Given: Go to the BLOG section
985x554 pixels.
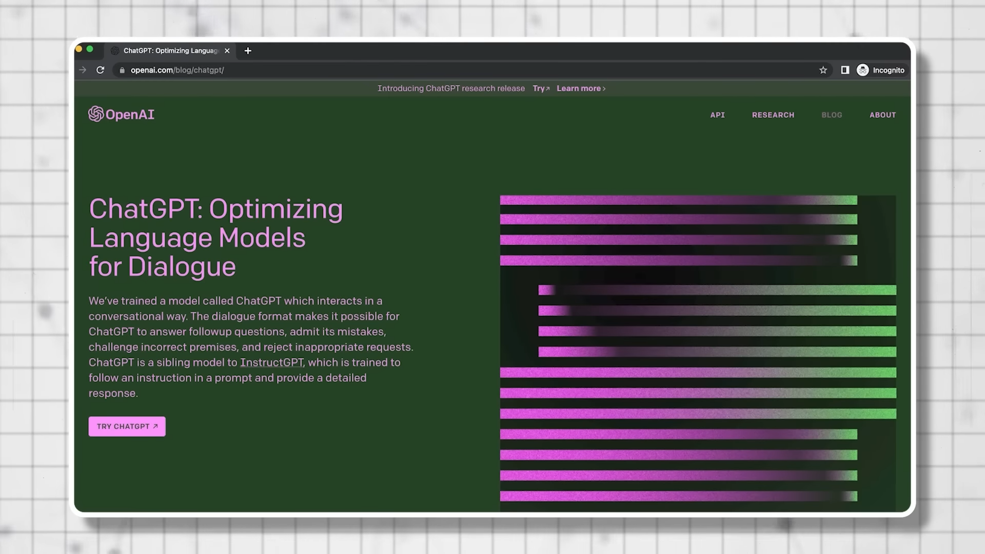Looking at the screenshot, I should [832, 115].
